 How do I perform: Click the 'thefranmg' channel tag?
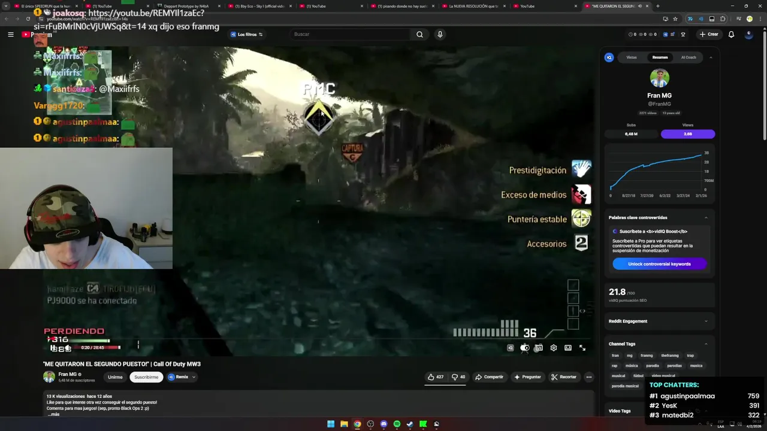click(670, 356)
